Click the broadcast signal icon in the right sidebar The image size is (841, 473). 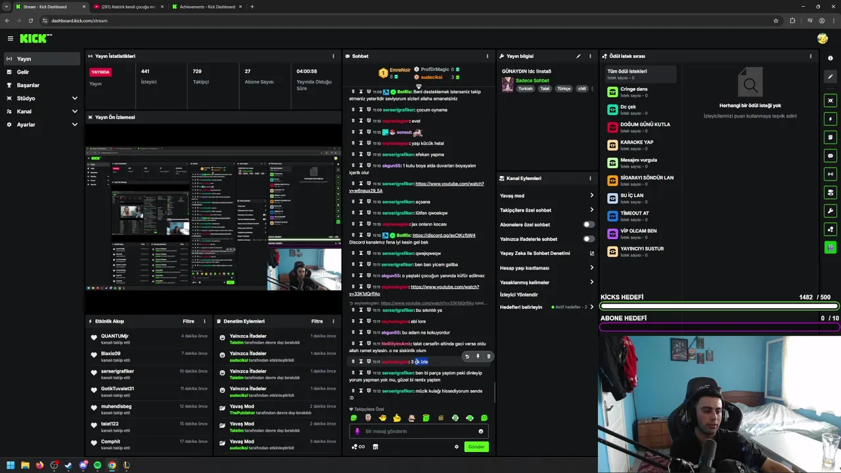tap(830, 174)
